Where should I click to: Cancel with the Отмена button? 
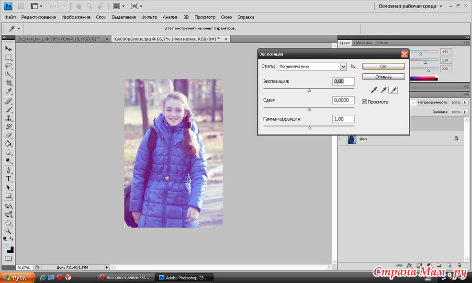383,77
